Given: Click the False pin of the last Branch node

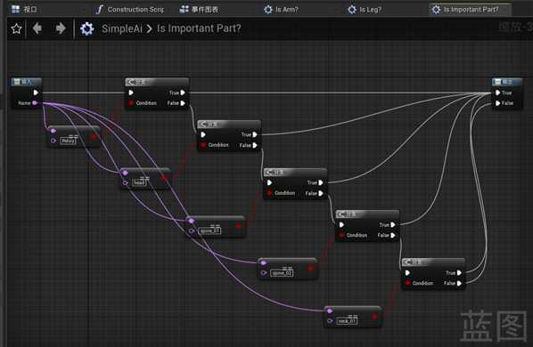Looking at the screenshot, I should [x=459, y=283].
